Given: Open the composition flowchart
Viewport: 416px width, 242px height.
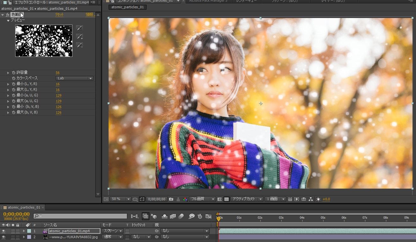Looking at the screenshot, I should tap(311, 199).
